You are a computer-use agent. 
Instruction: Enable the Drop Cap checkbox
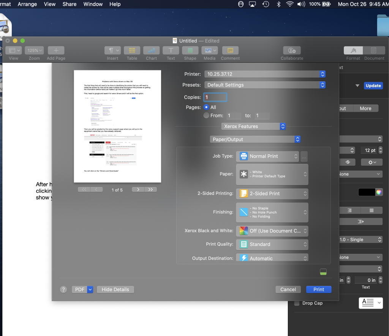296,303
